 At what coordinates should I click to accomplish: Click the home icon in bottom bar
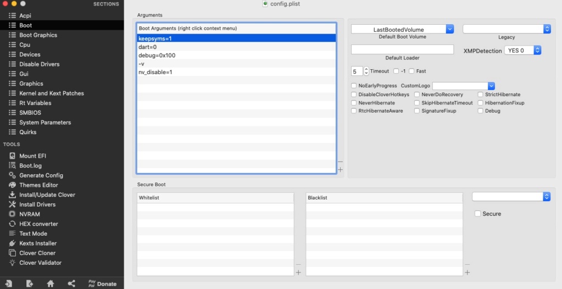(x=50, y=284)
